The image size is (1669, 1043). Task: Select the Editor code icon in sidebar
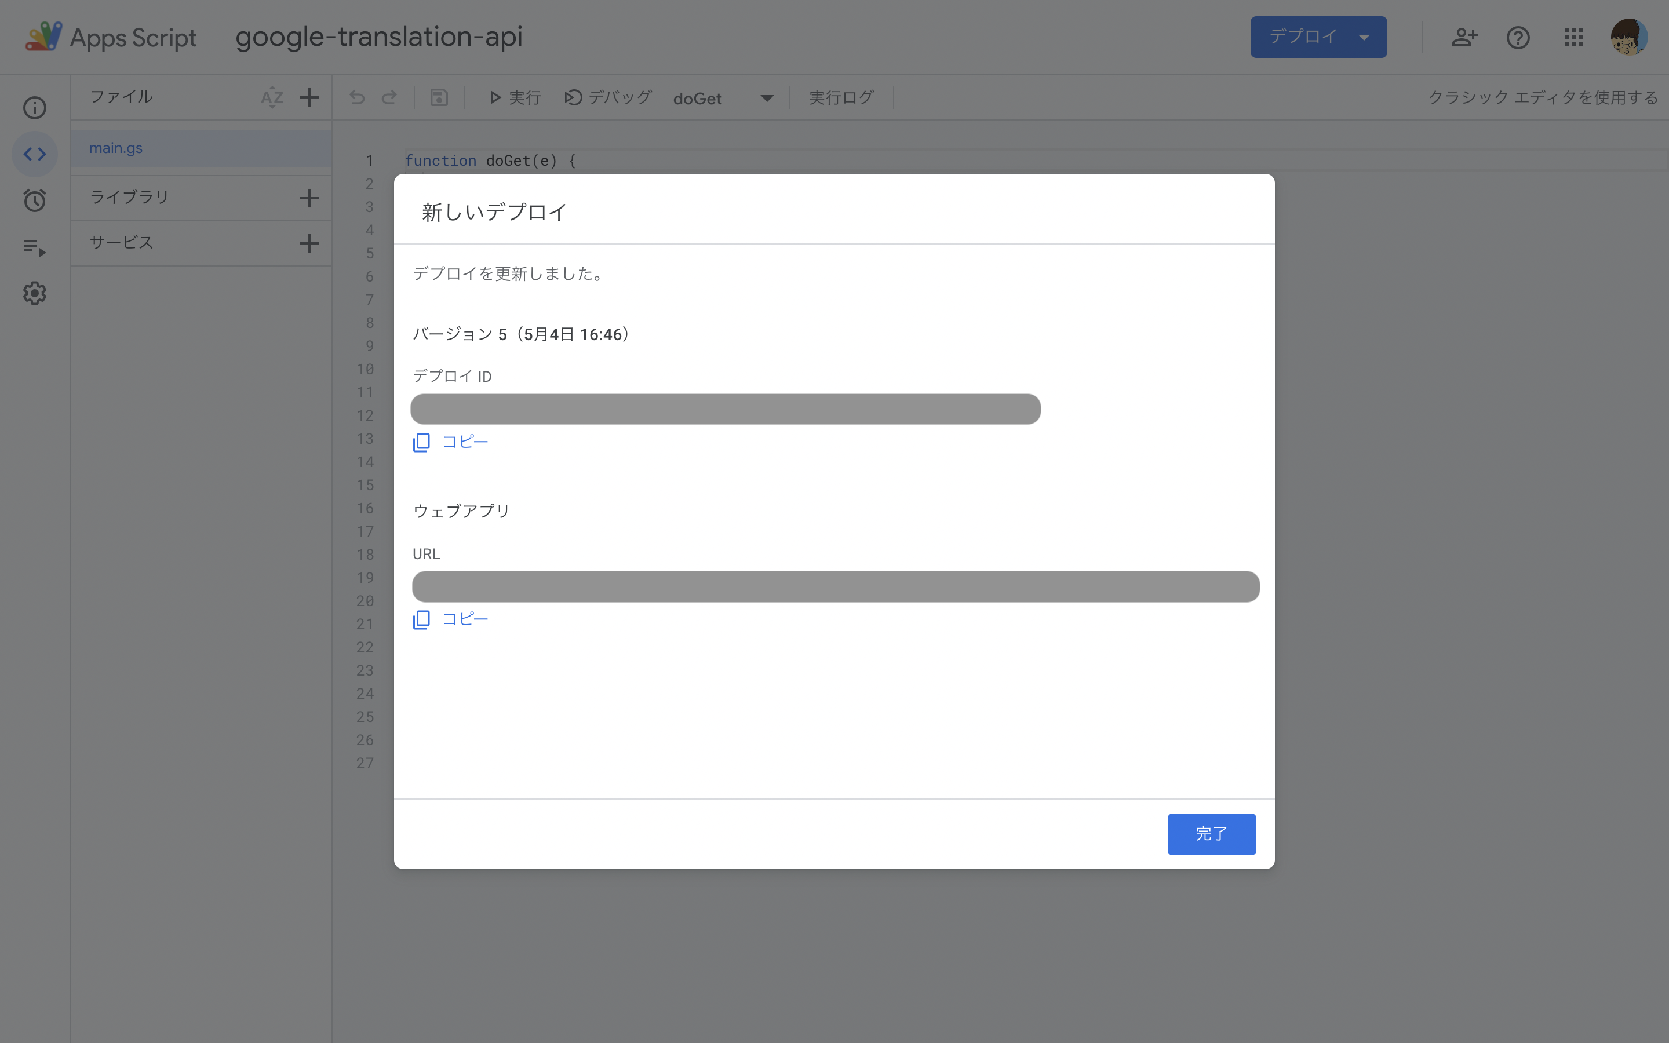[x=35, y=154]
